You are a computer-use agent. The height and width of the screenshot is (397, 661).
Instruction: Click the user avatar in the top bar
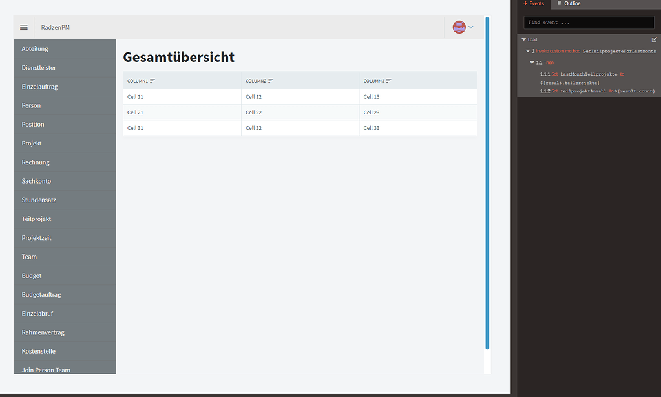tap(459, 27)
